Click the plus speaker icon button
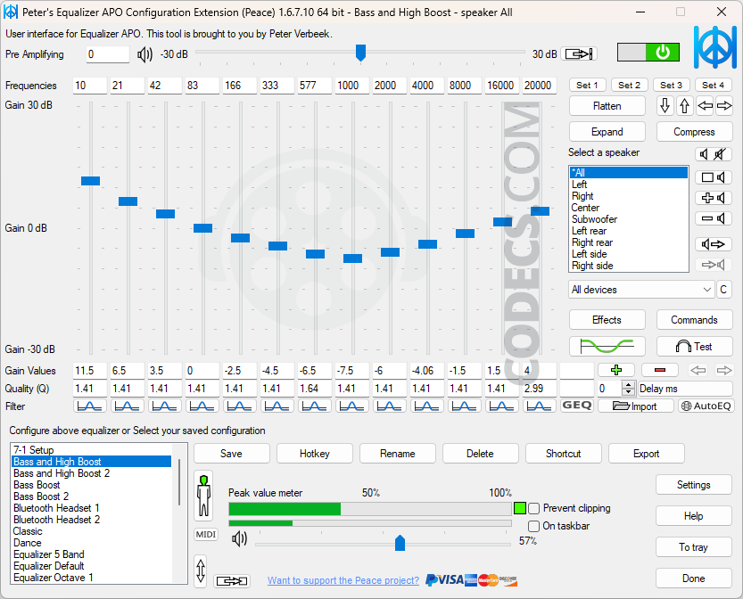The image size is (743, 599). coord(714,198)
